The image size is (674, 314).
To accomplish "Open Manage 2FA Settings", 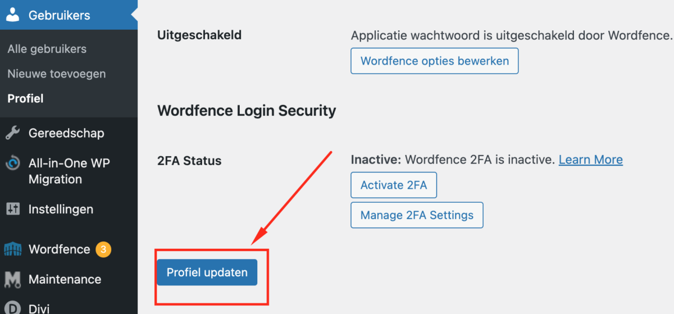I will 417,215.
